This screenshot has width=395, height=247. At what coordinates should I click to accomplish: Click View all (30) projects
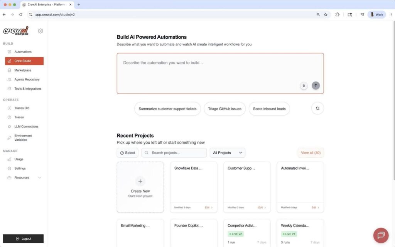pyautogui.click(x=311, y=153)
